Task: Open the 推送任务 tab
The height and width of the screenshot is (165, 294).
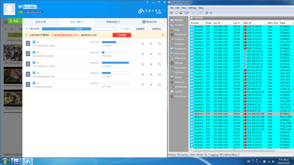Action: (149, 22)
